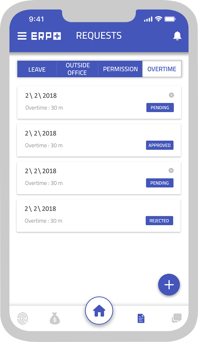Open the chat messages tab

(x=176, y=318)
